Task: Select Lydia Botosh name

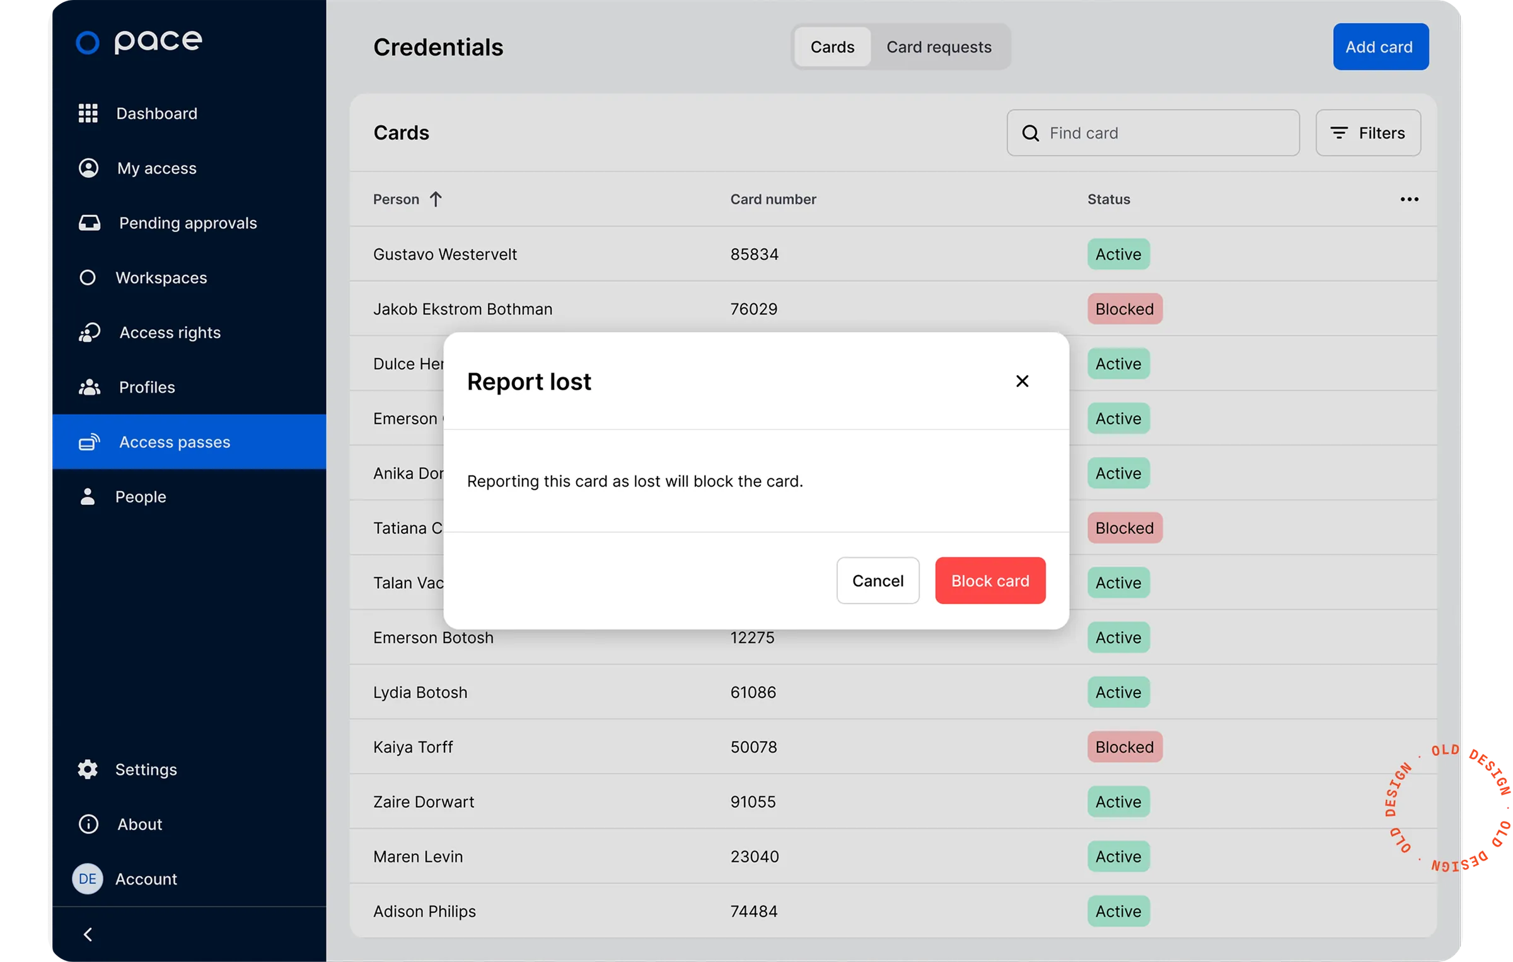Action: [420, 692]
